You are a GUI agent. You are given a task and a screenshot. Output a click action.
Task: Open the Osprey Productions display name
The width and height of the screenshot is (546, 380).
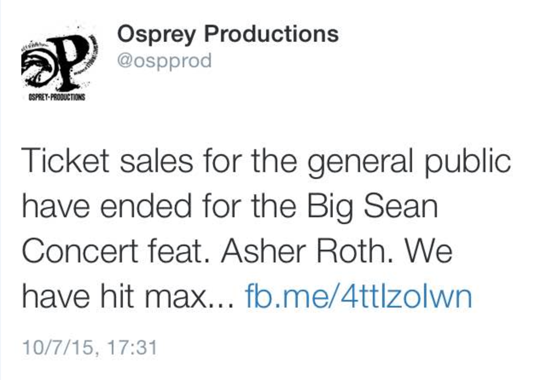[x=227, y=35]
